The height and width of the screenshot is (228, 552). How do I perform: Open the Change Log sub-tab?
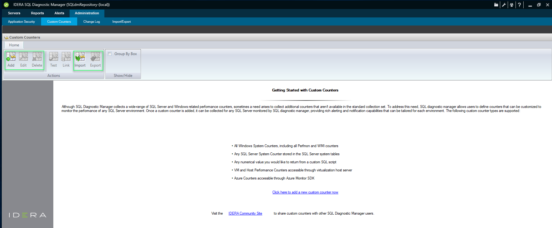[92, 21]
